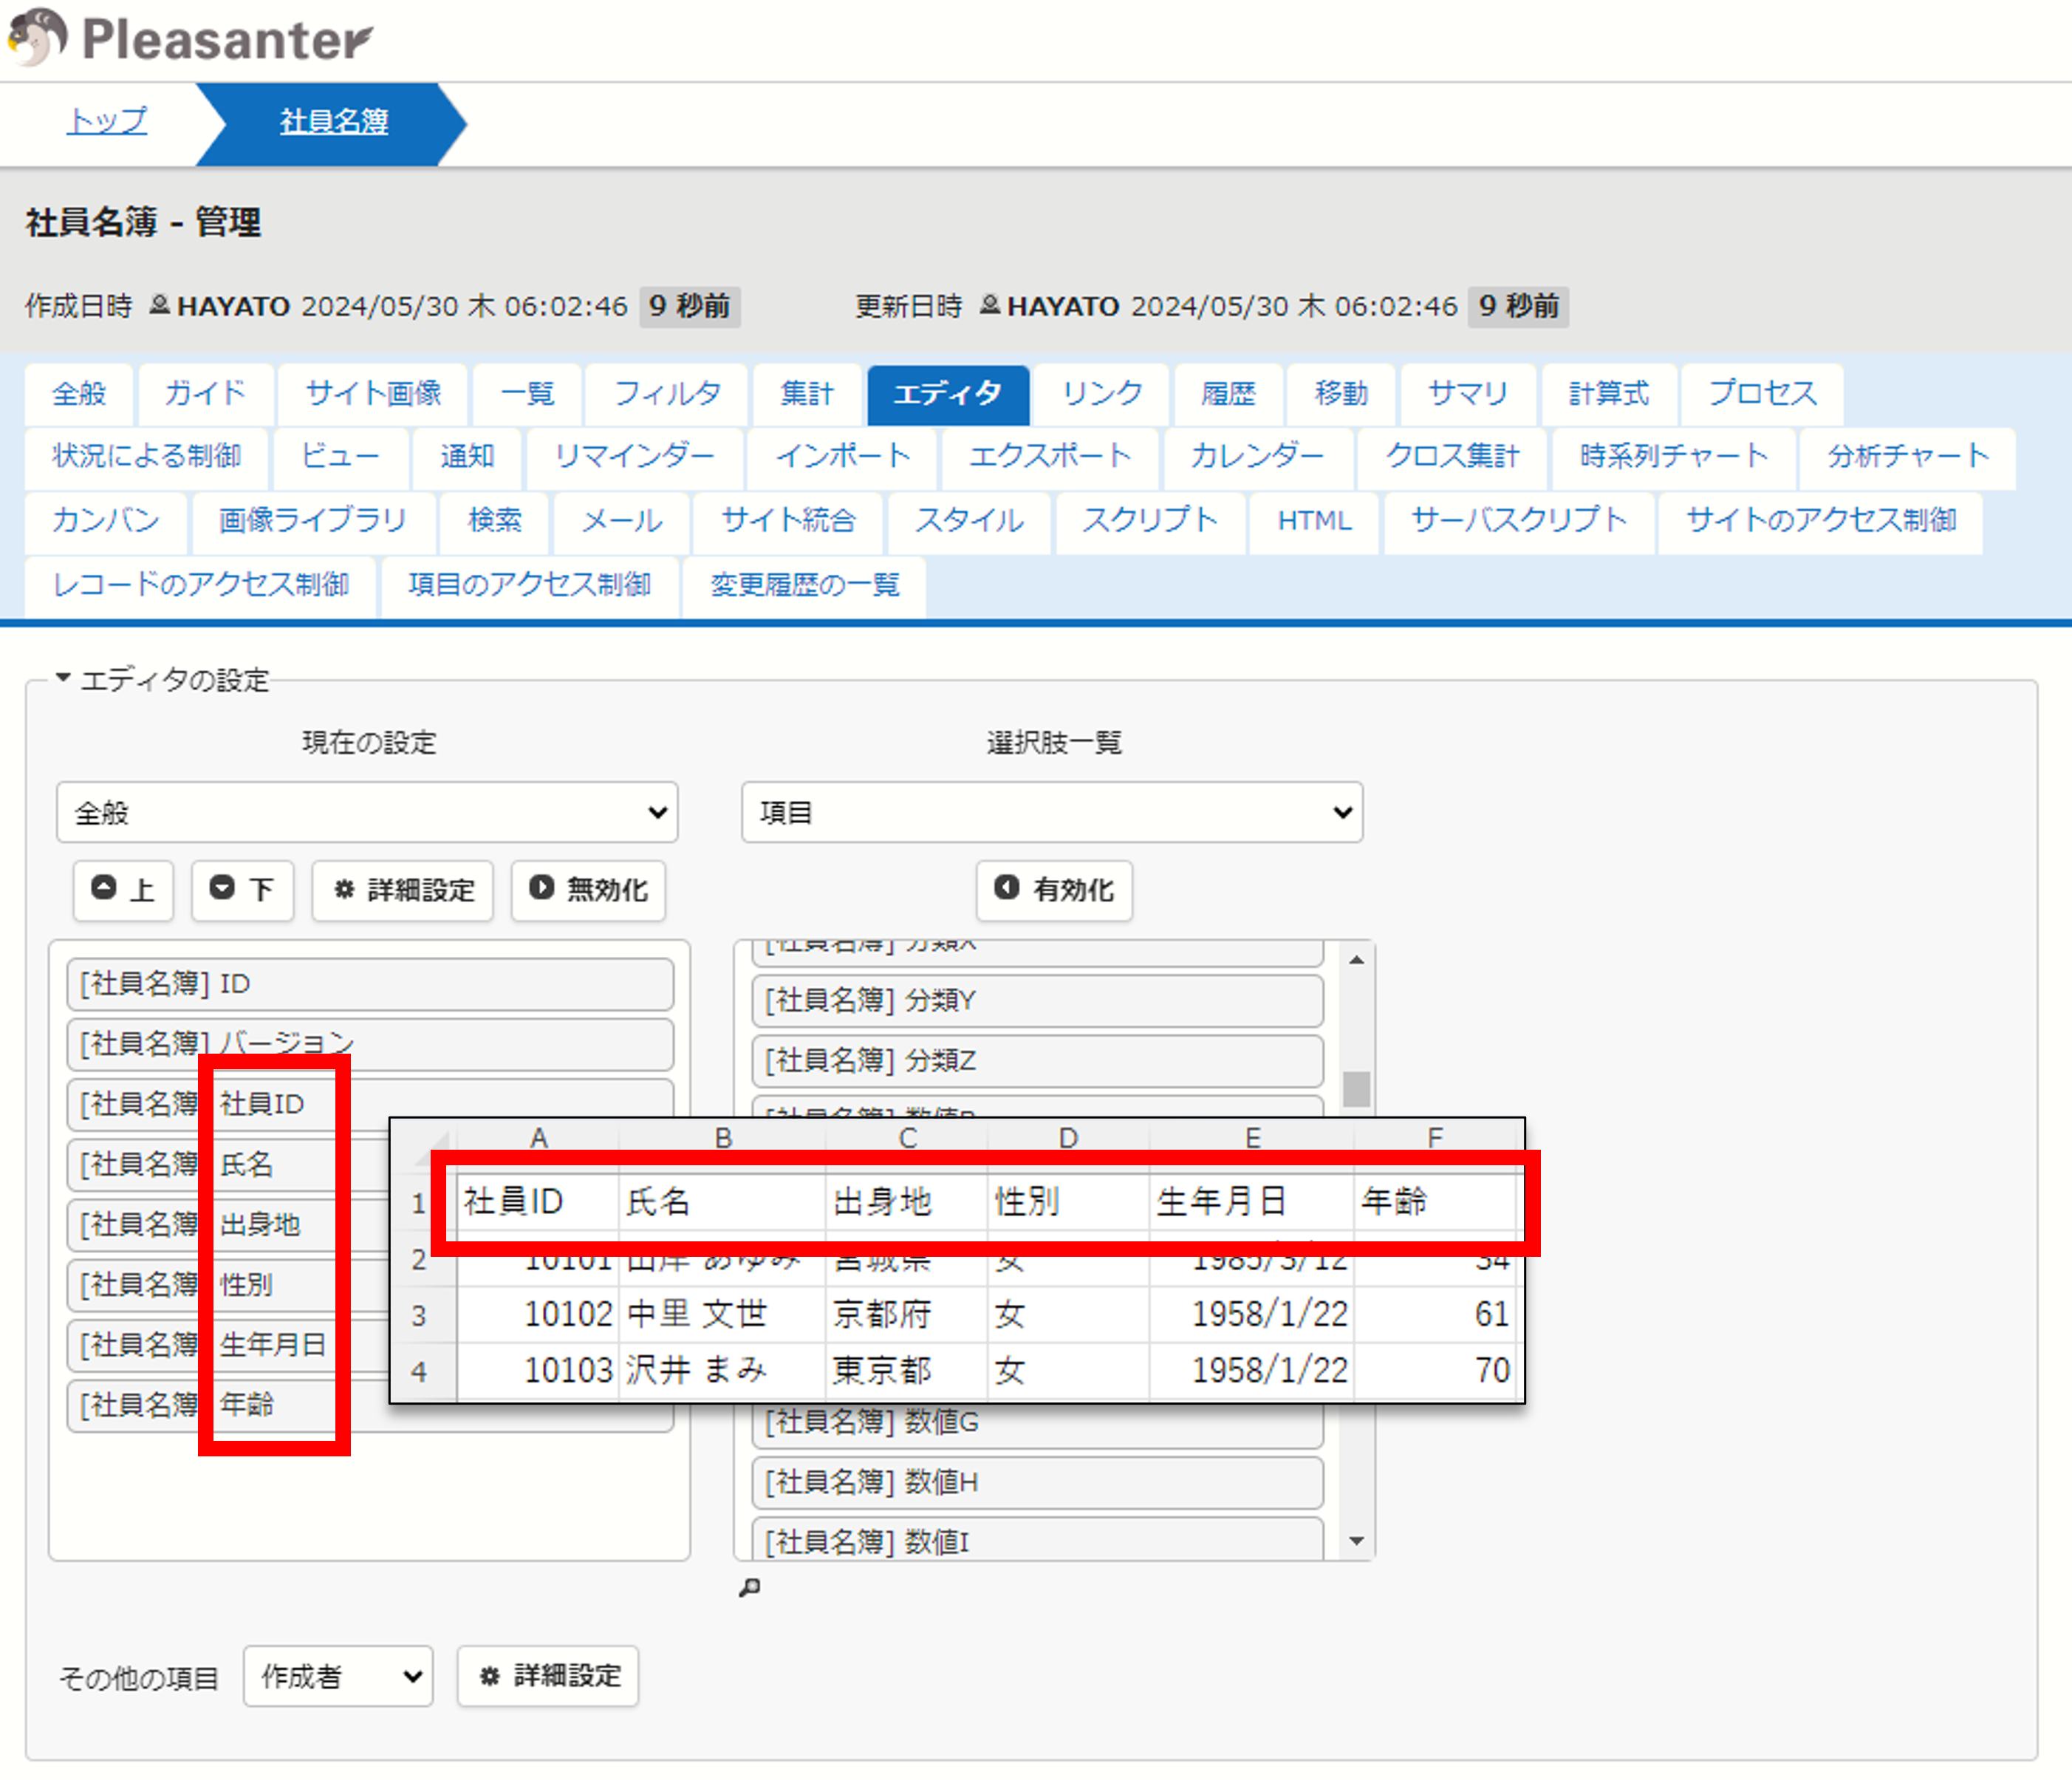Open the 状況による制御 tab
This screenshot has width=2072, height=1780.
coord(147,457)
